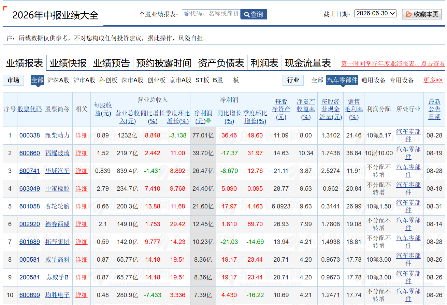Select 77.01亿 net profit cell

pos(203,135)
